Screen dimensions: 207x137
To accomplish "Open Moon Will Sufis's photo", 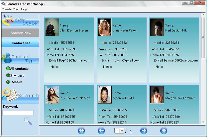I will coord(105,95).
